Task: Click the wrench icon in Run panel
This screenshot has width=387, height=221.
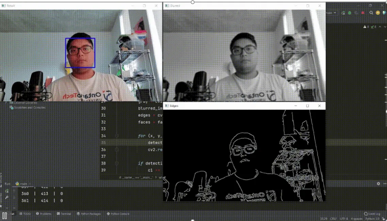Action: 7,197
